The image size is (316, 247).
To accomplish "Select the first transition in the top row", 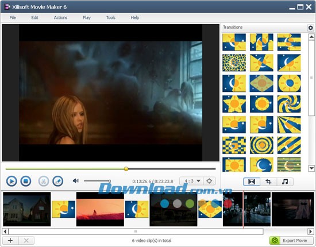I will 234,42.
